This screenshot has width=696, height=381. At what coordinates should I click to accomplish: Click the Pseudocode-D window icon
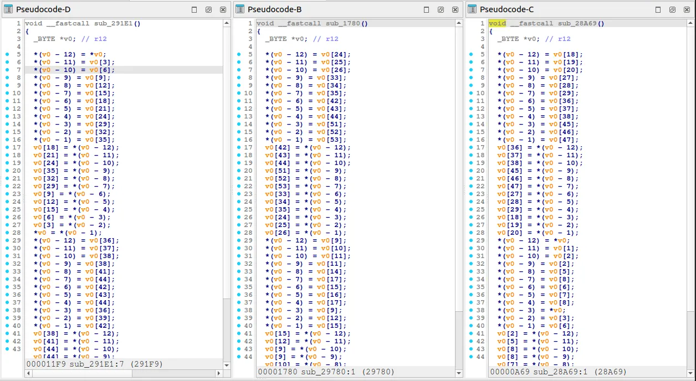click(8, 9)
